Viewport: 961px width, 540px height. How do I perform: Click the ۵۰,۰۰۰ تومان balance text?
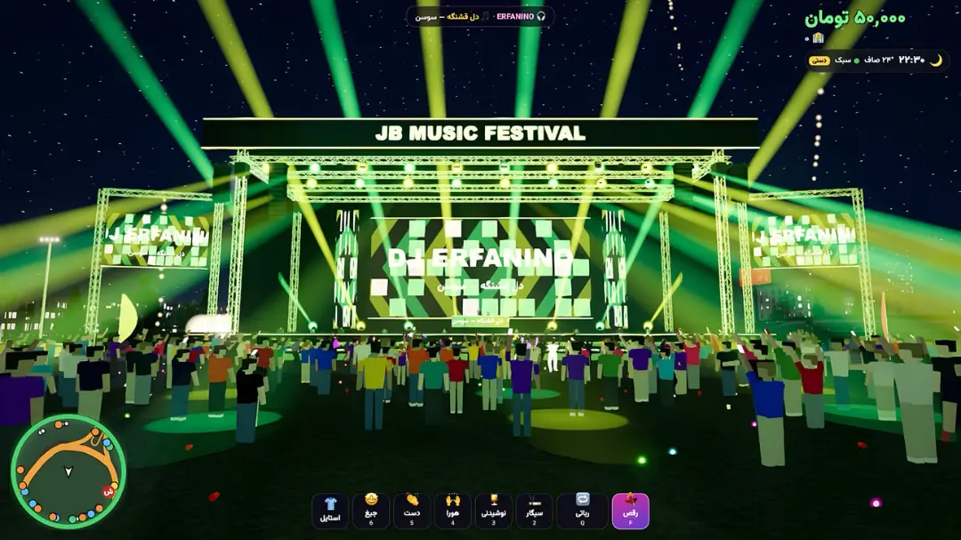point(855,19)
